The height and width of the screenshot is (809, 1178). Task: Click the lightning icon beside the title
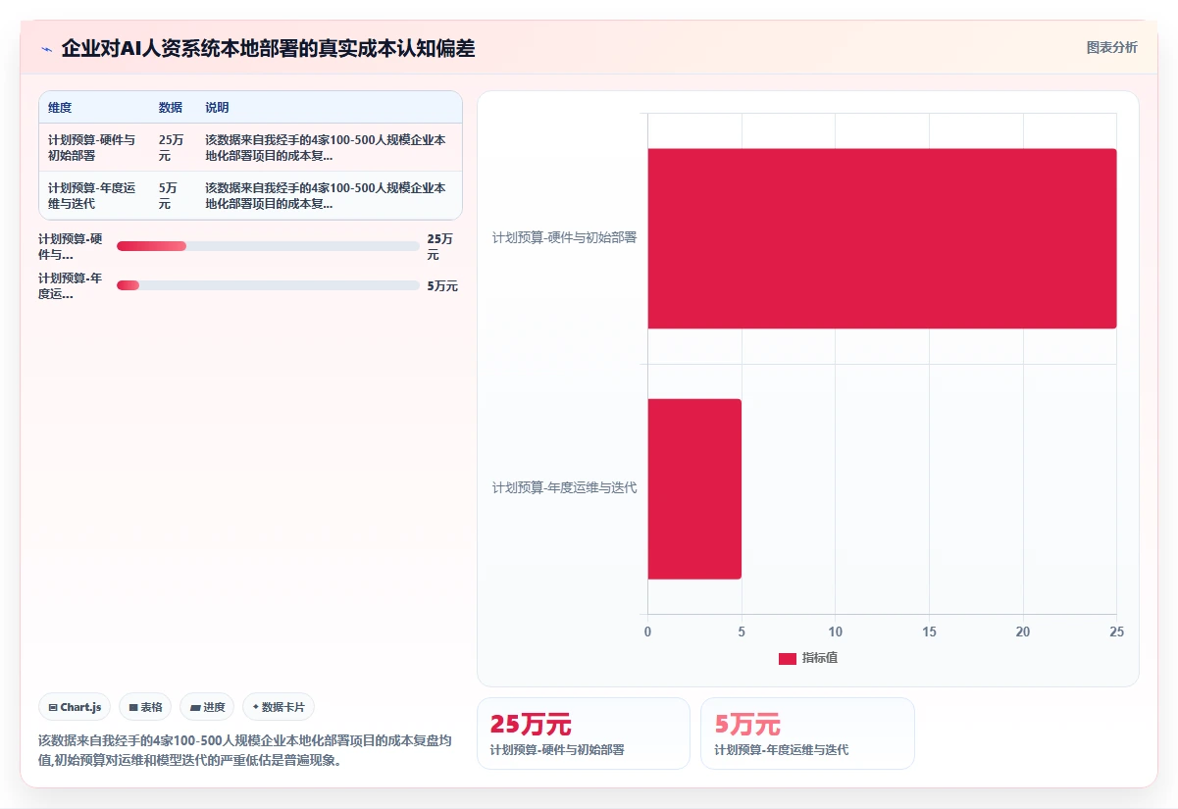[47, 49]
